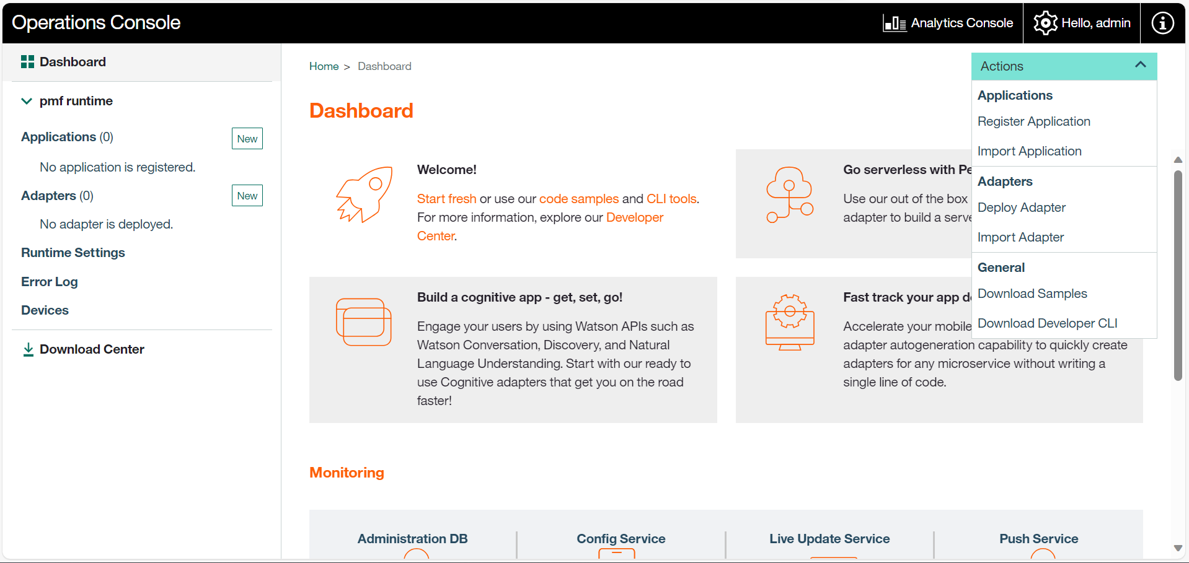
Task: Open Error Log in sidebar
Action: click(50, 282)
